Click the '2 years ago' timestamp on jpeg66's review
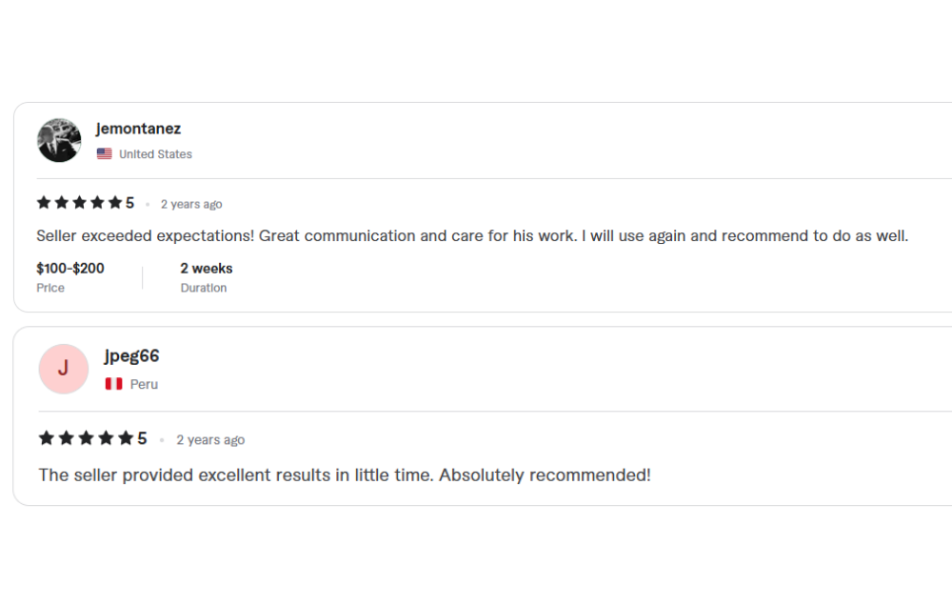Screen dimensions: 952x606 point(210,439)
